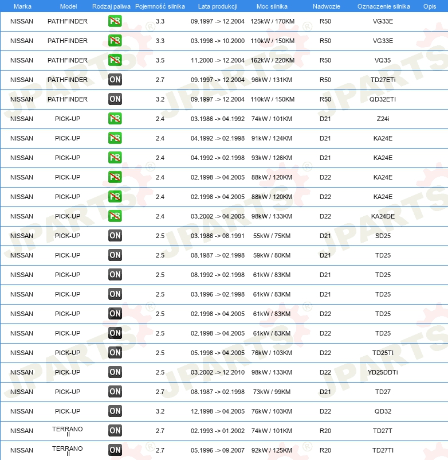Select the TERRANO II 92kW row model
448x460 pixels.
pos(68,451)
